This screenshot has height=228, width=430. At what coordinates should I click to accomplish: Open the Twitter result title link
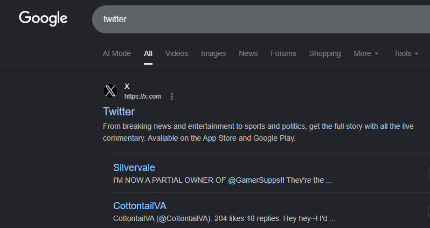tap(119, 112)
